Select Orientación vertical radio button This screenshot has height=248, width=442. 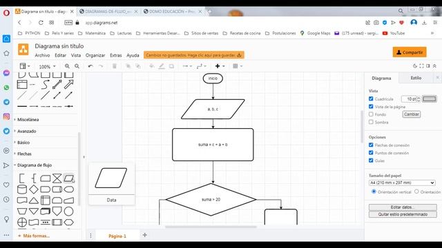tap(374, 192)
